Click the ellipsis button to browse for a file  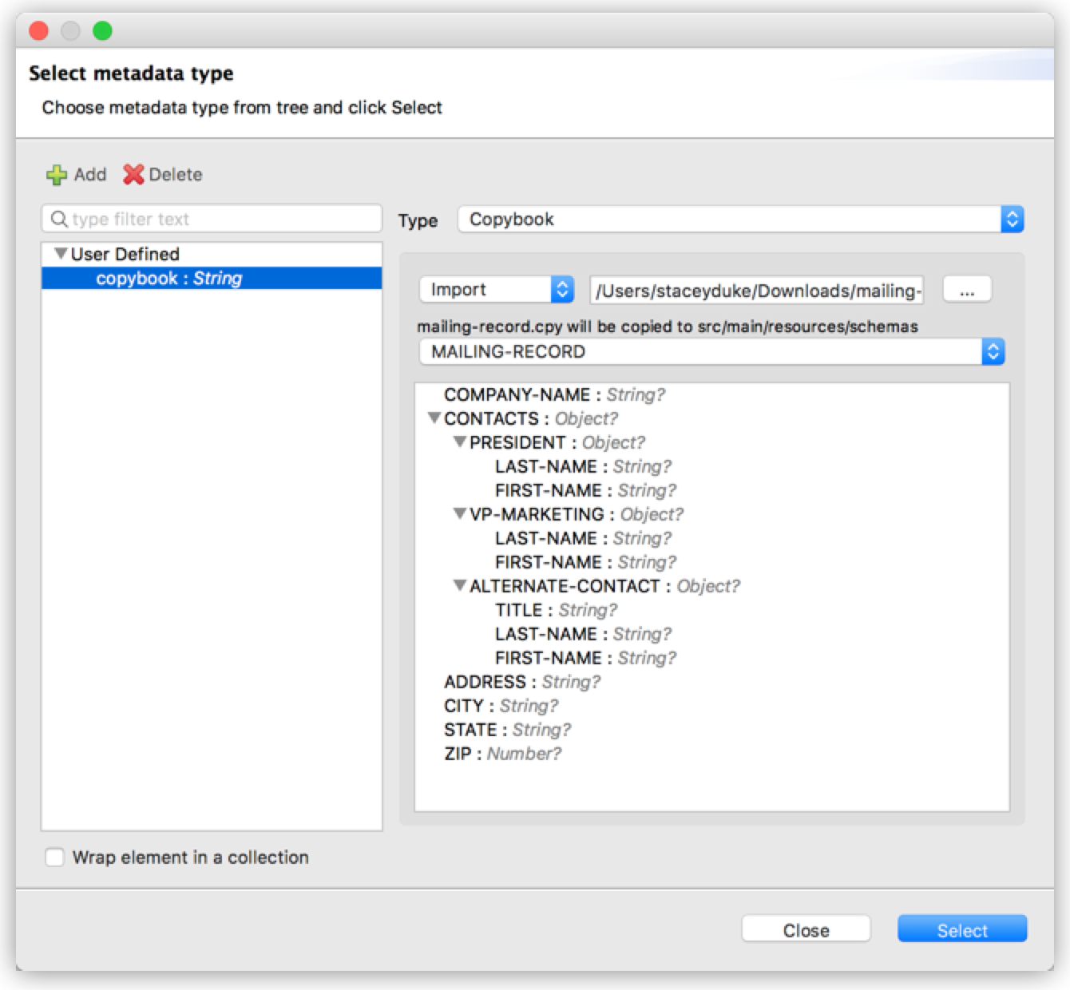pos(967,289)
